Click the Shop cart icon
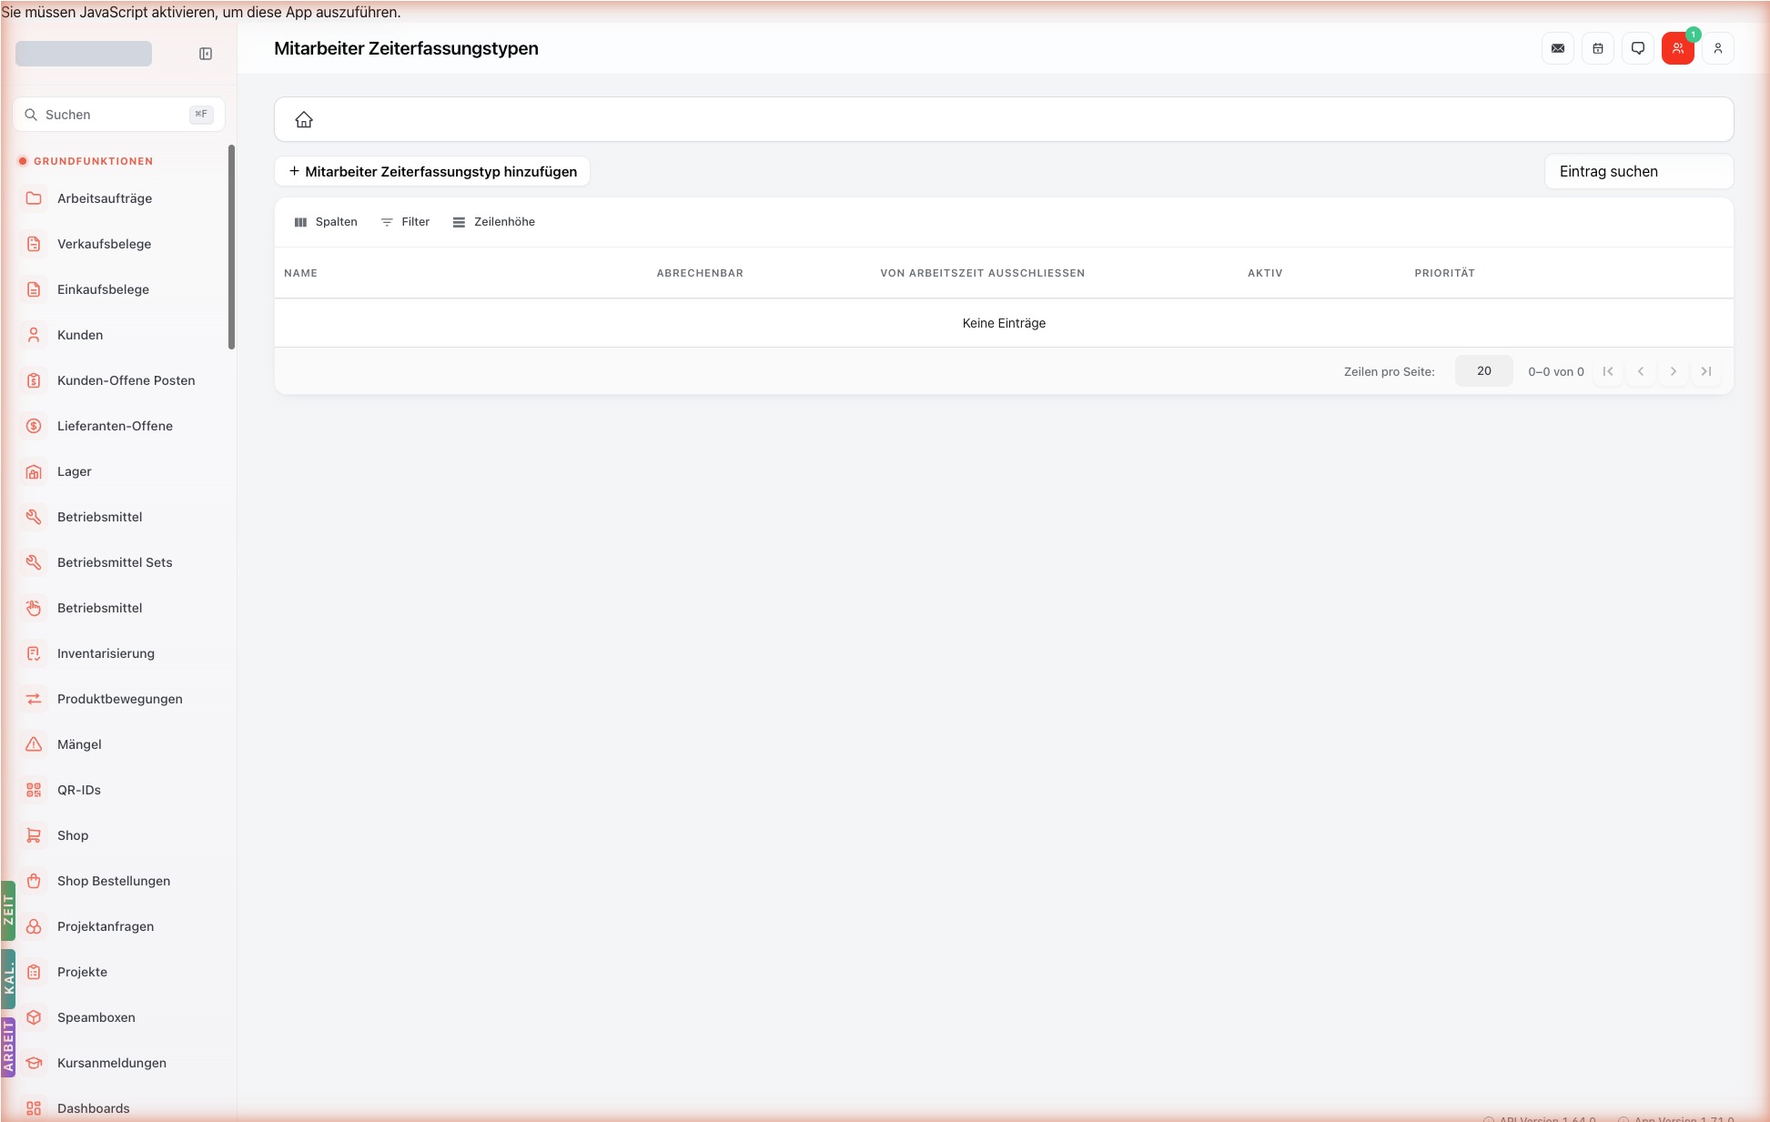 tap(34, 835)
